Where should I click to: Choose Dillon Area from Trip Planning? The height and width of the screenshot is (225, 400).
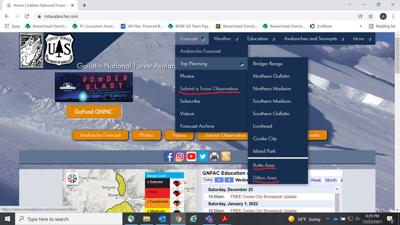pyautogui.click(x=278, y=178)
